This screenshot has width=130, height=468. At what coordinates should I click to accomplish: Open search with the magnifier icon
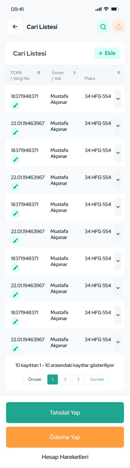(x=103, y=27)
